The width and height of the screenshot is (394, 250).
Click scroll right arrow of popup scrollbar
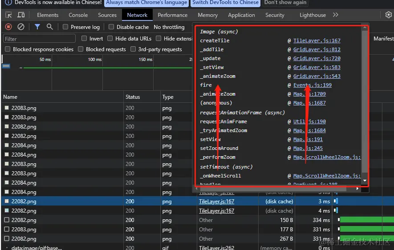(357, 189)
